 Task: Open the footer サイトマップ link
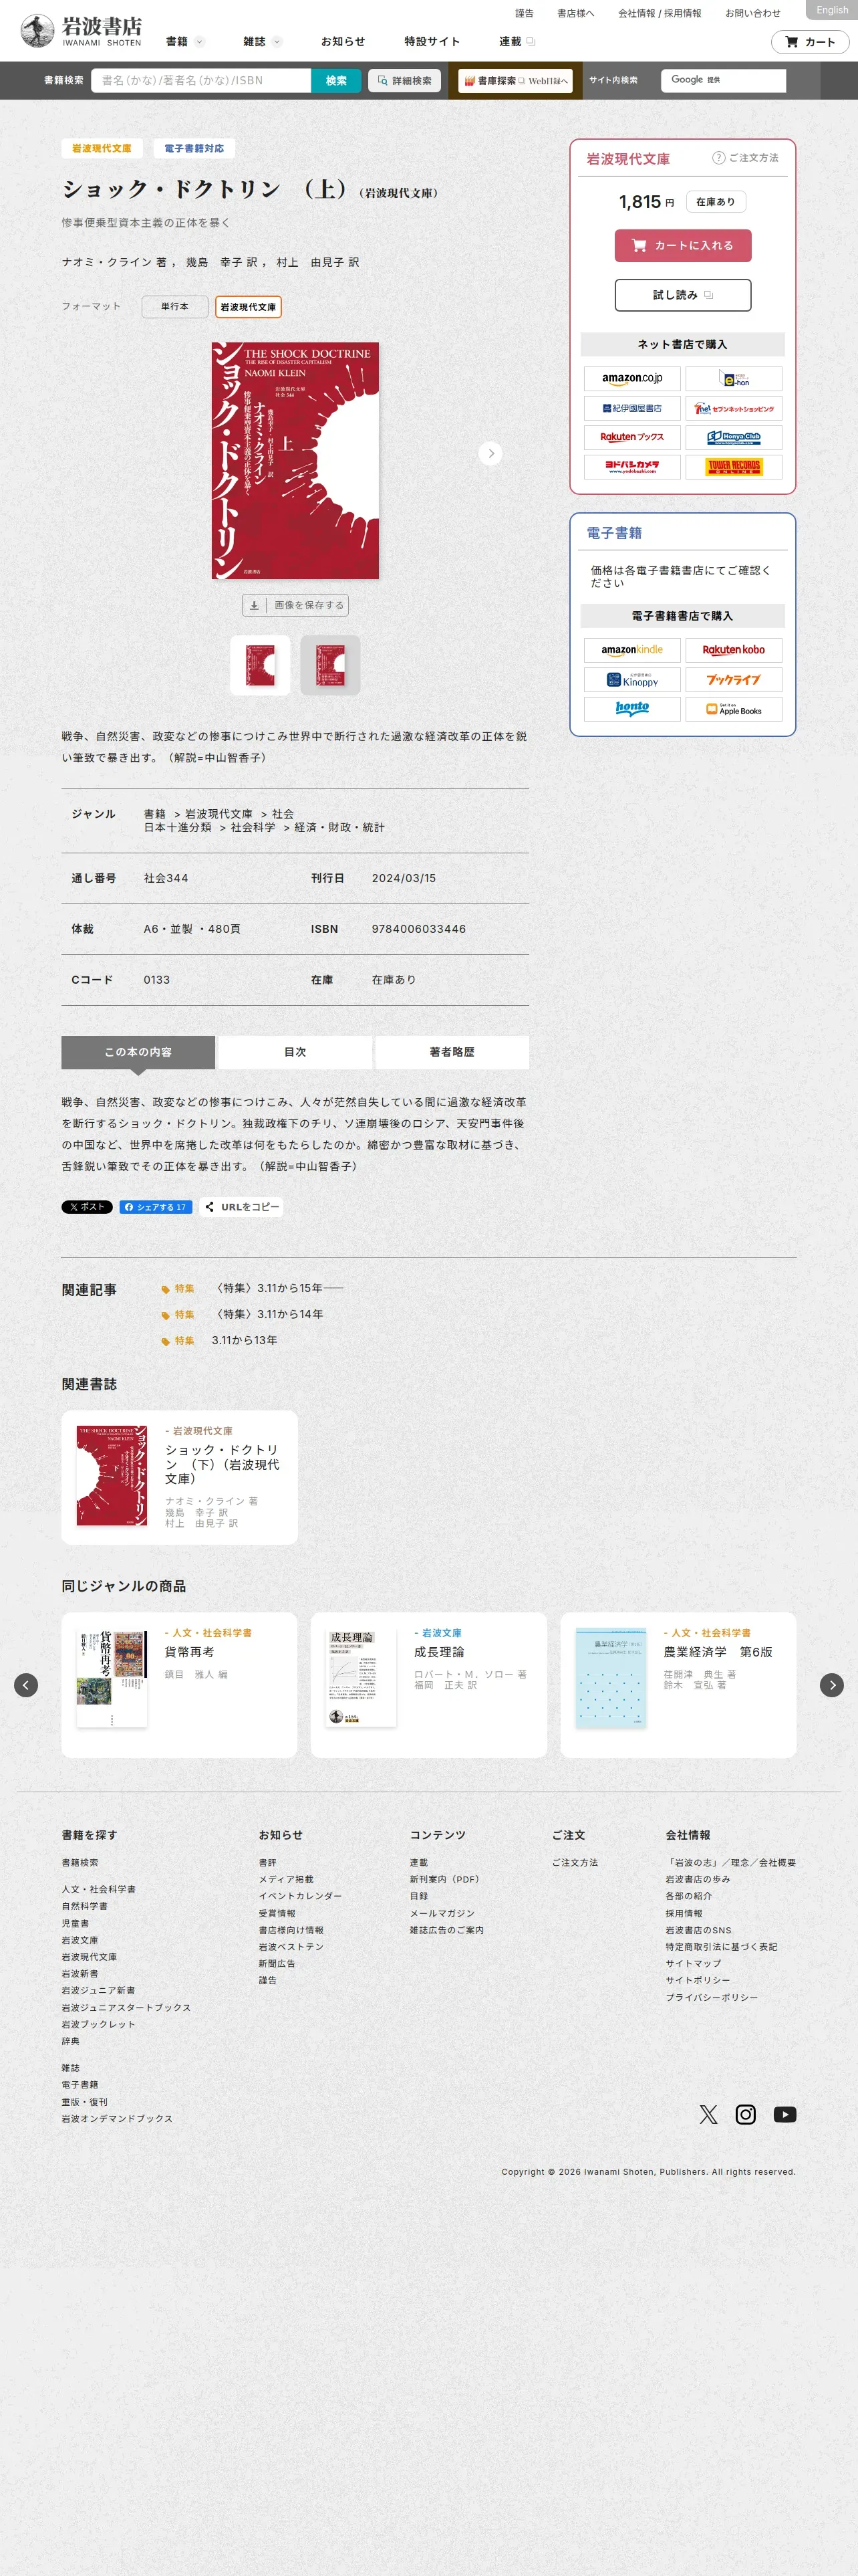tap(693, 1963)
